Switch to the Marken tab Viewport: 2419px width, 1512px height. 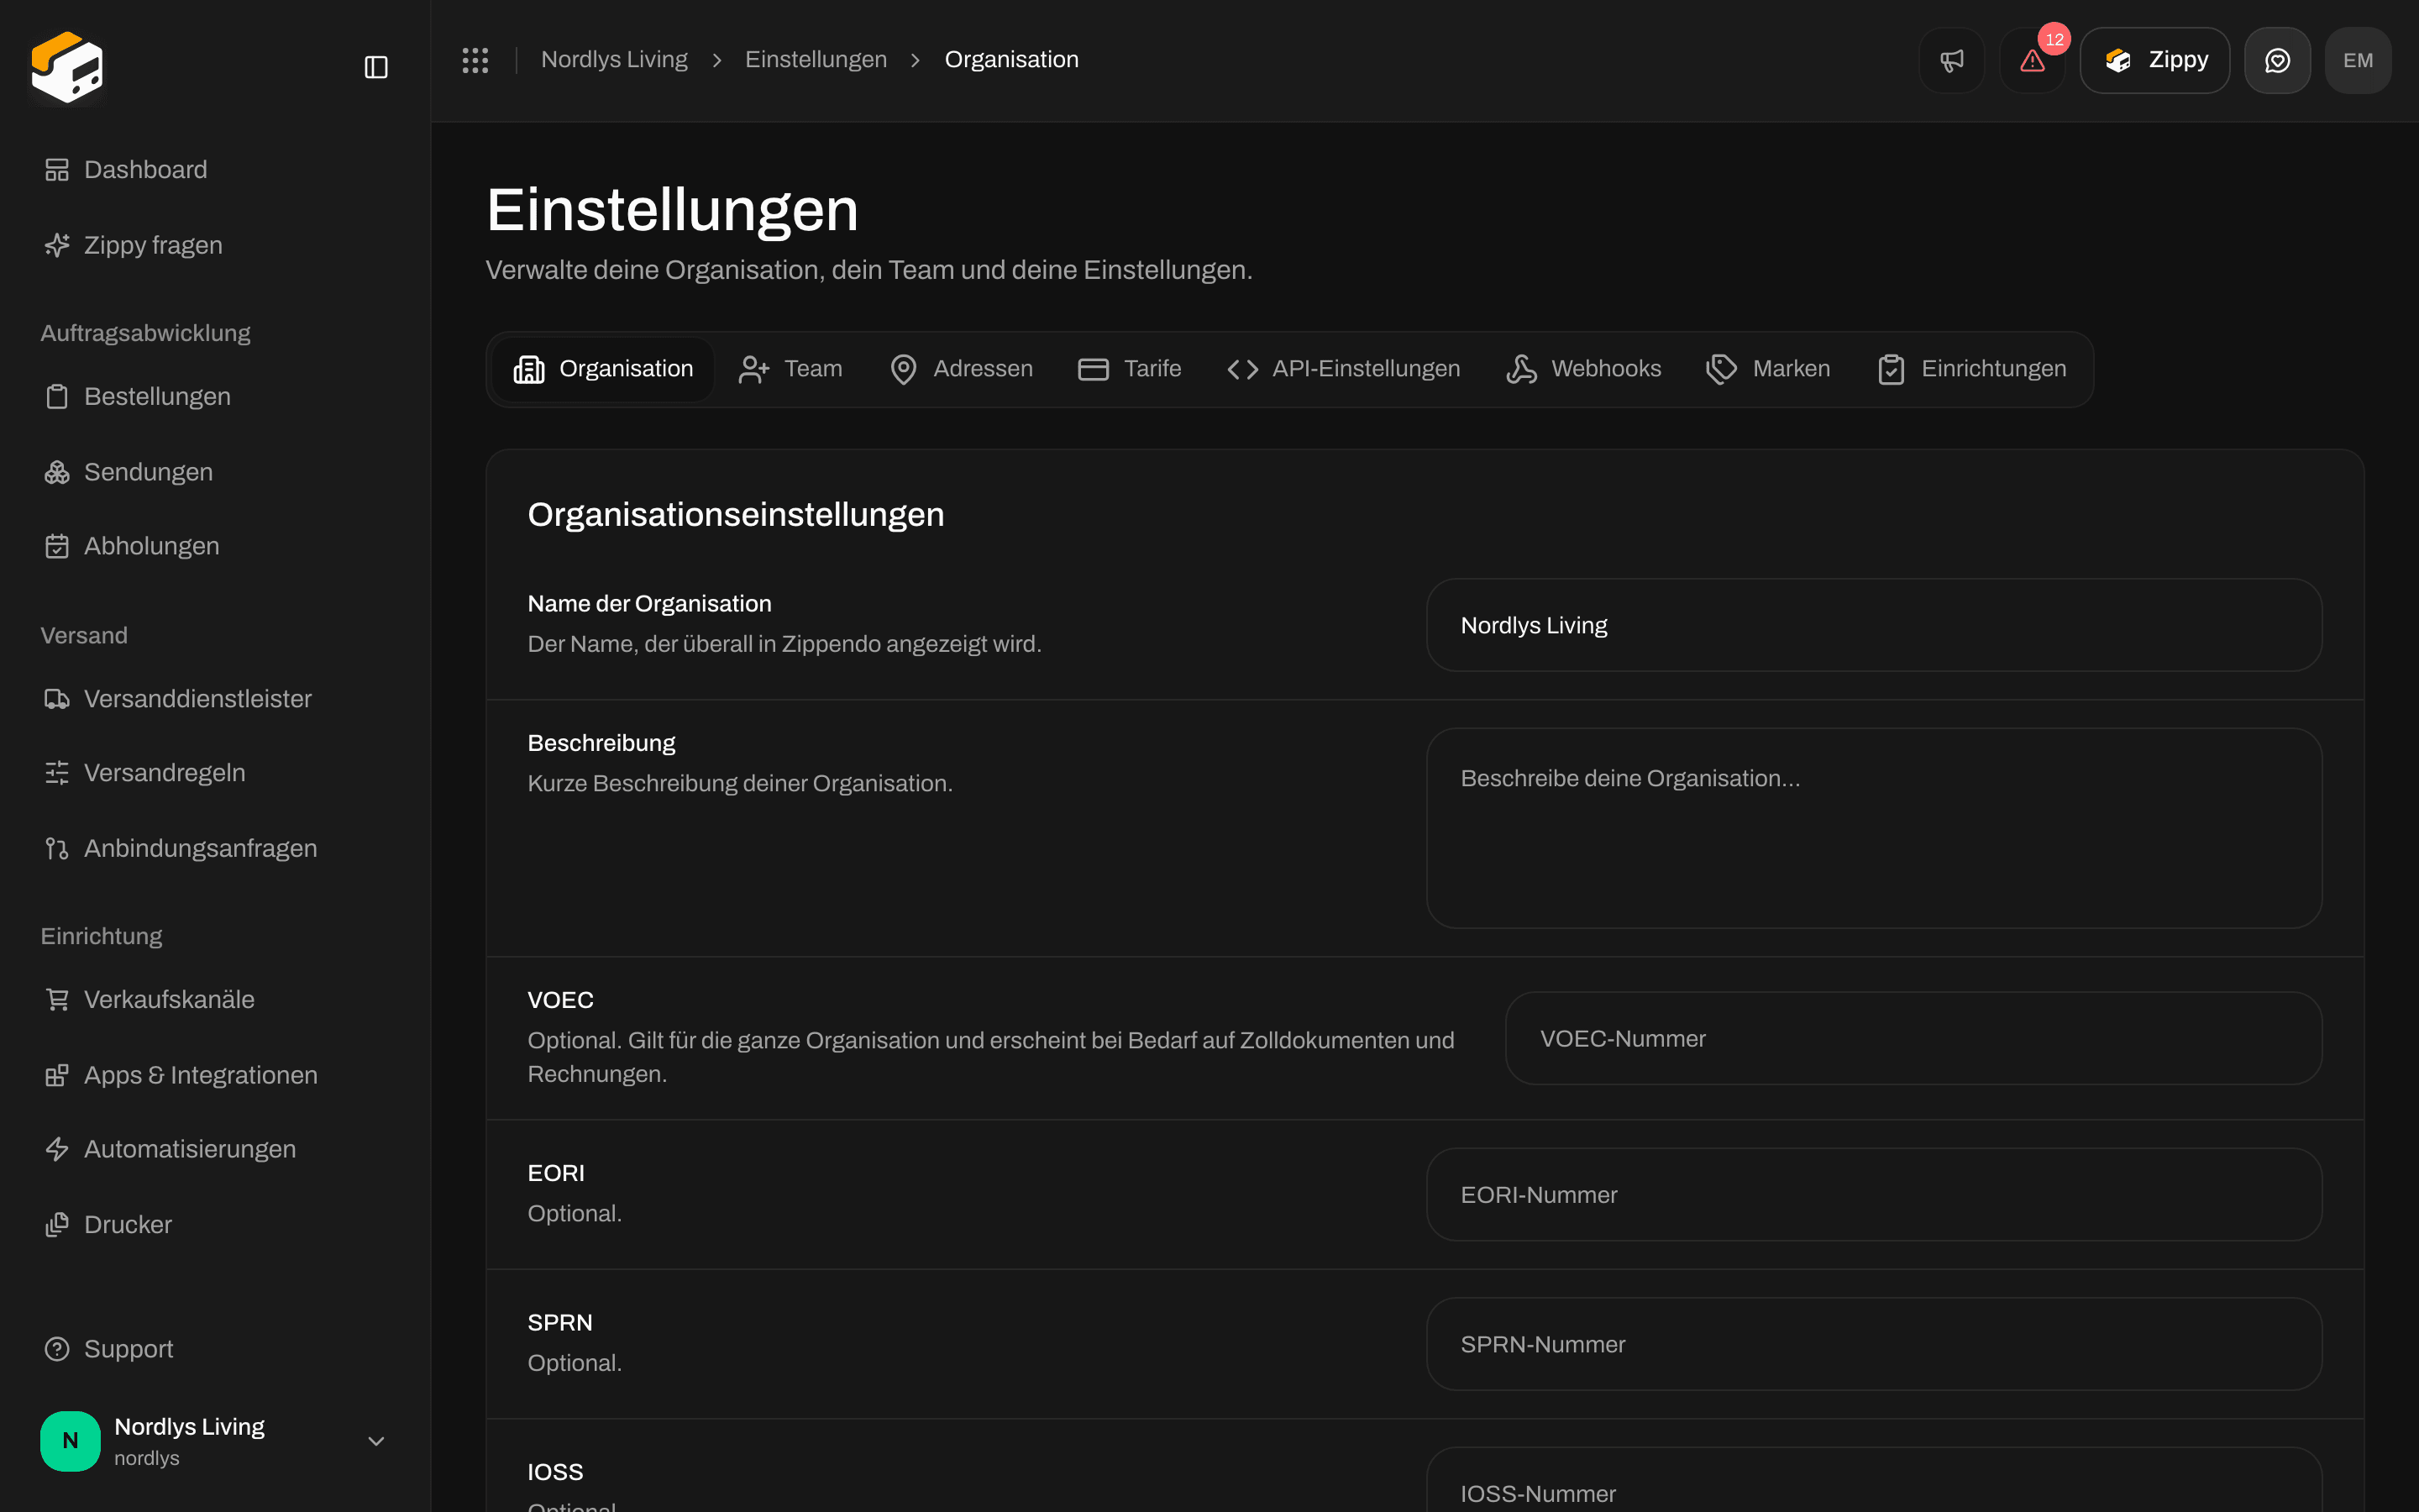[x=1768, y=369]
